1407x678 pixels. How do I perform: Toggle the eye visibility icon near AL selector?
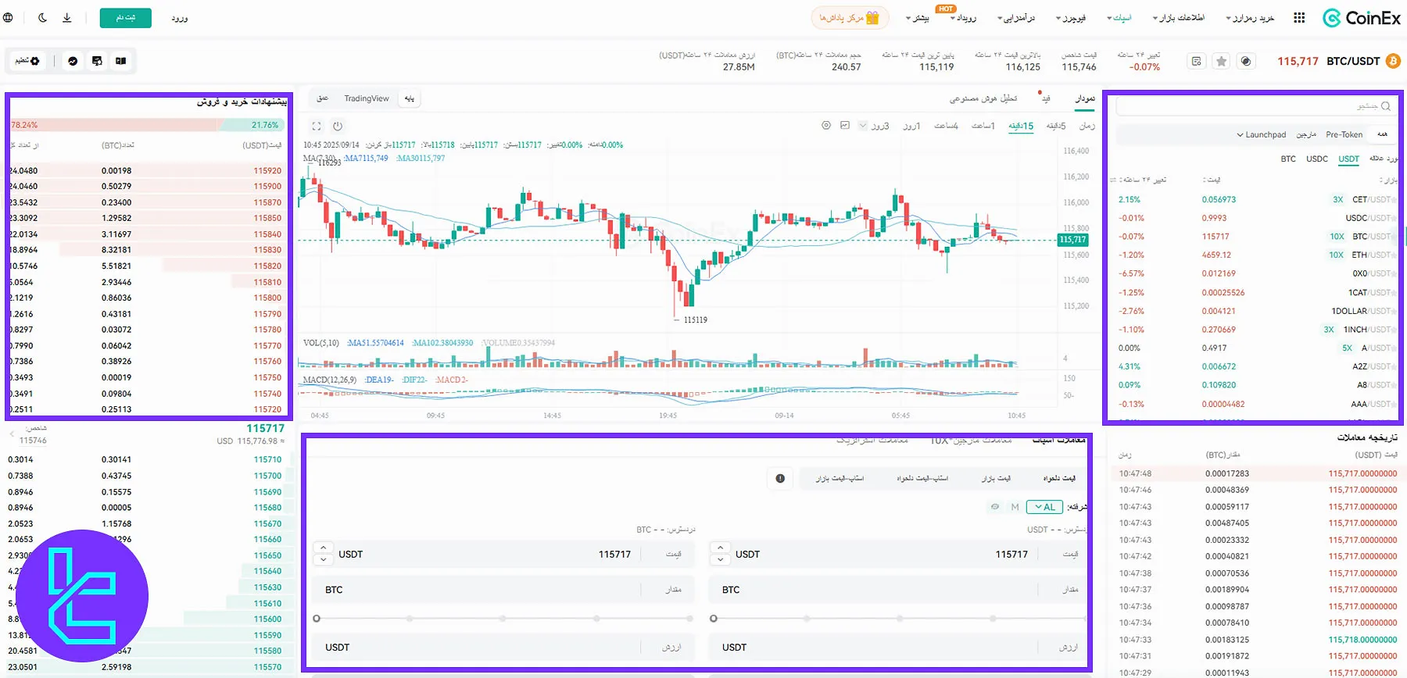994,507
